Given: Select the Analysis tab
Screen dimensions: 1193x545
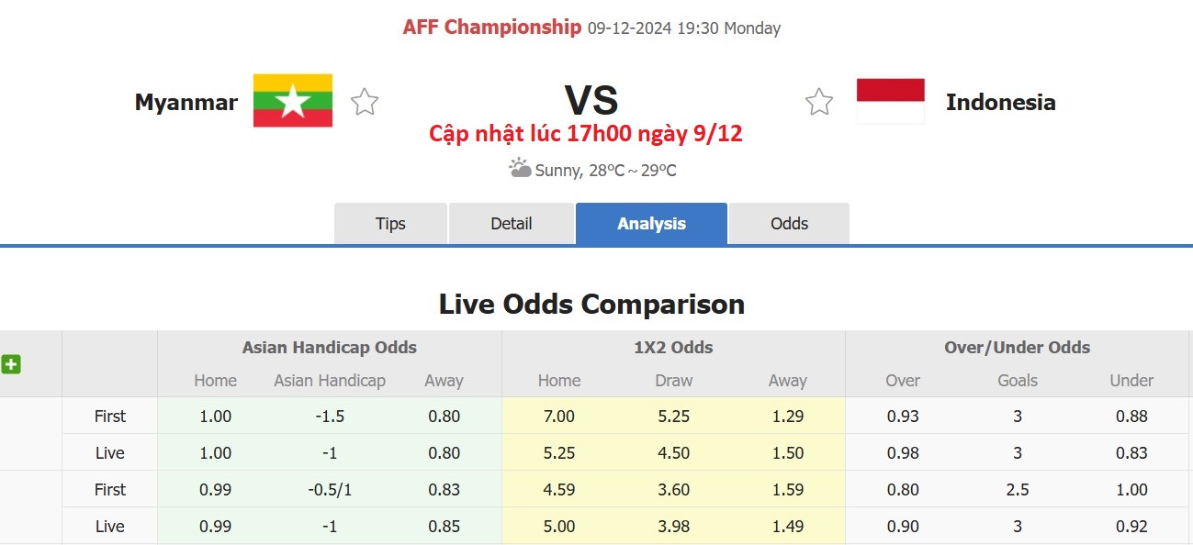Looking at the screenshot, I should [x=651, y=223].
